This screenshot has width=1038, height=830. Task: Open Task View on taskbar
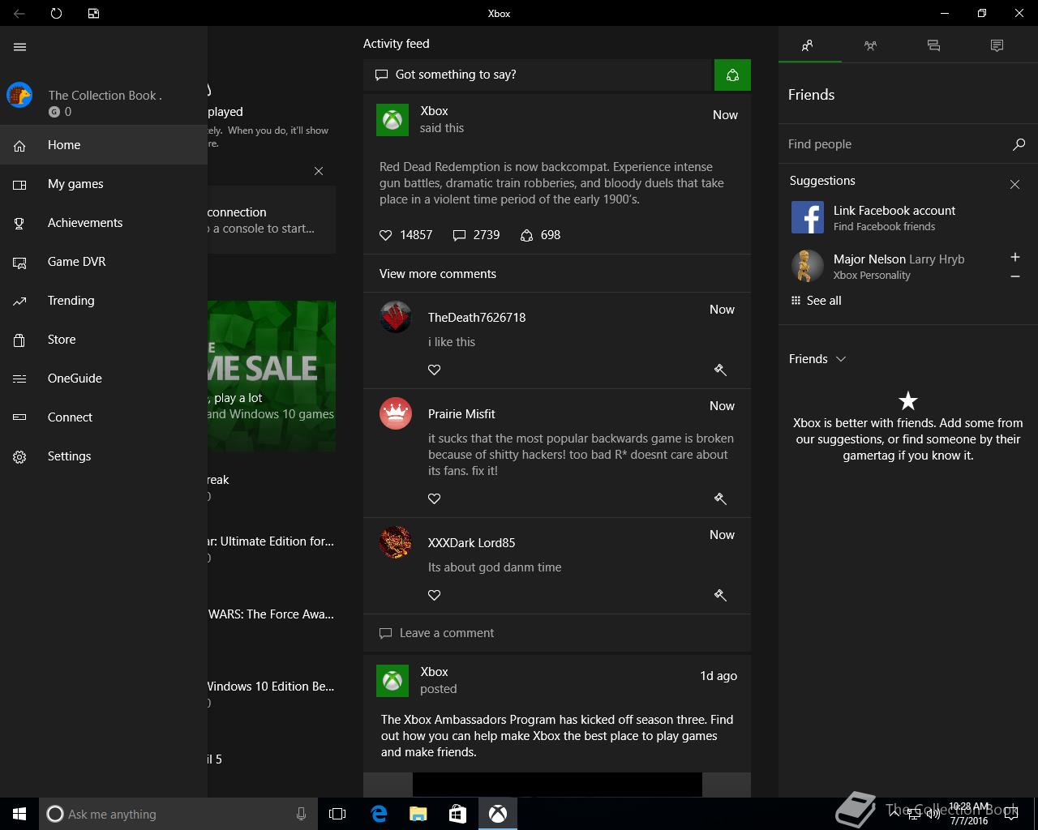pos(337,814)
